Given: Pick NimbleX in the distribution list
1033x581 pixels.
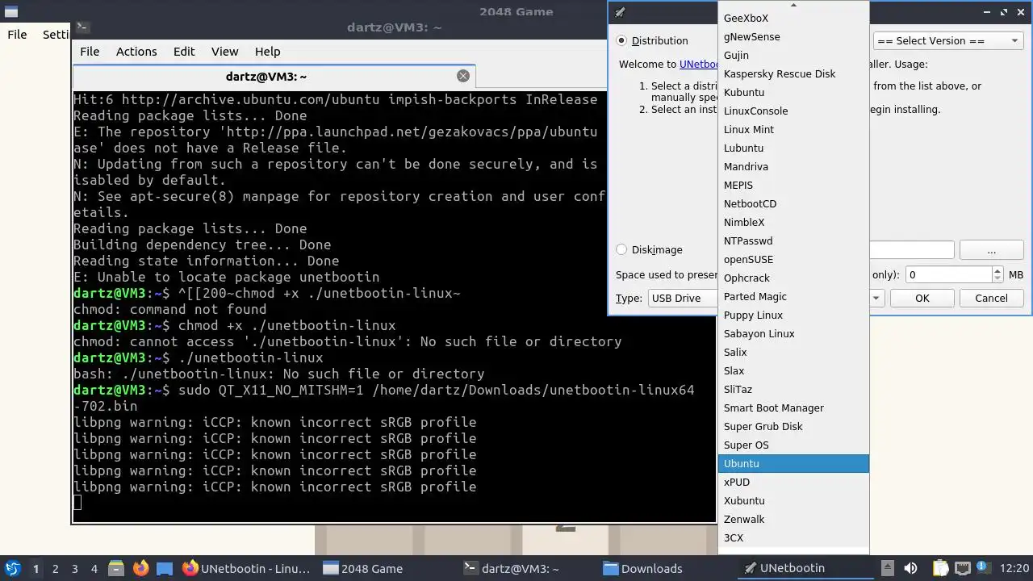Looking at the screenshot, I should click(x=793, y=222).
